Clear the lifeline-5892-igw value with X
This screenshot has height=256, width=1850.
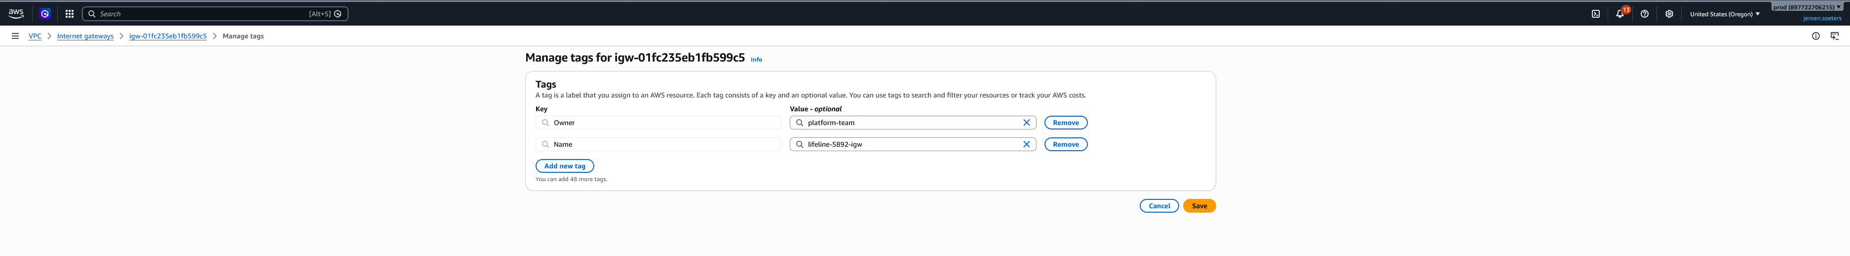1026,144
